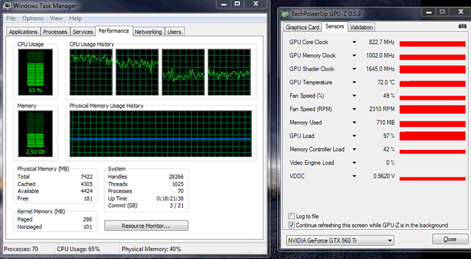Click the Cached memory value 4305
471x259 pixels.
87,184
